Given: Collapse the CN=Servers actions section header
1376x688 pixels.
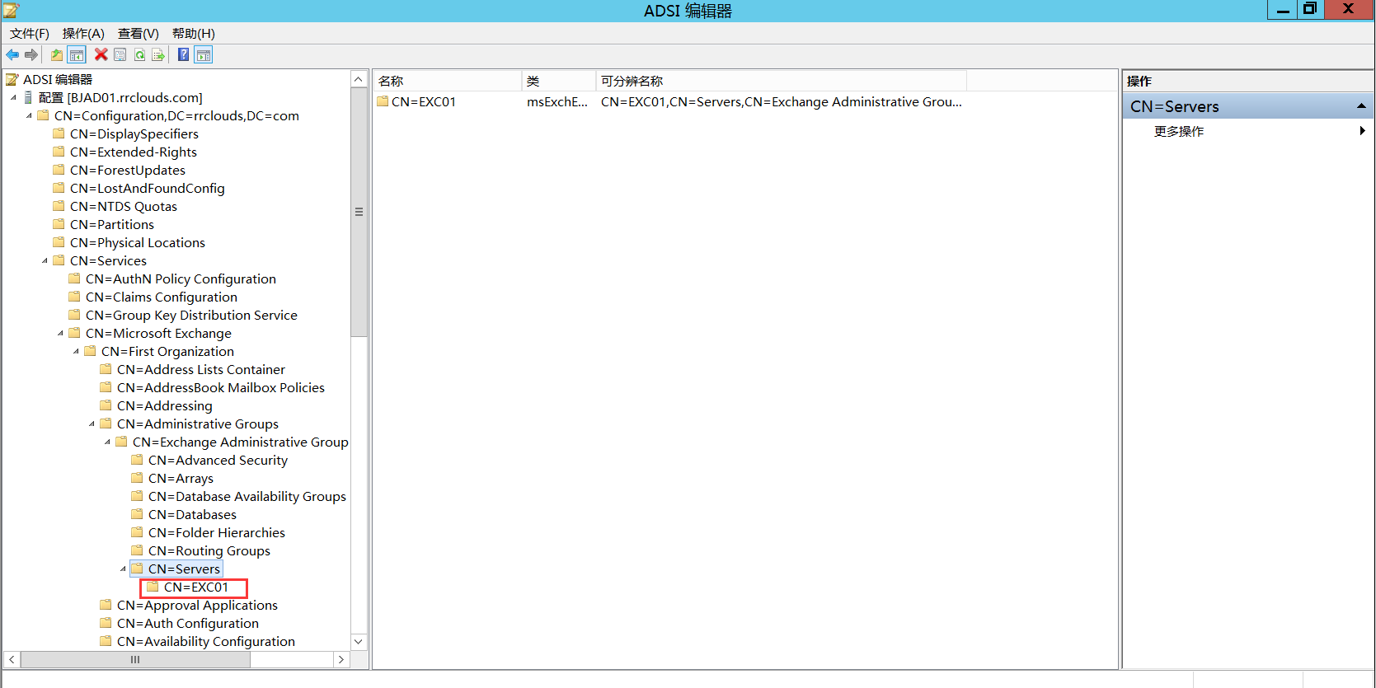Looking at the screenshot, I should pyautogui.click(x=1361, y=106).
